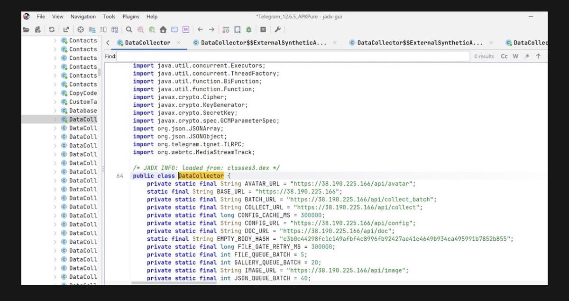Close the DataCollector tab
This screenshot has height=301, width=569.
tap(179, 42)
